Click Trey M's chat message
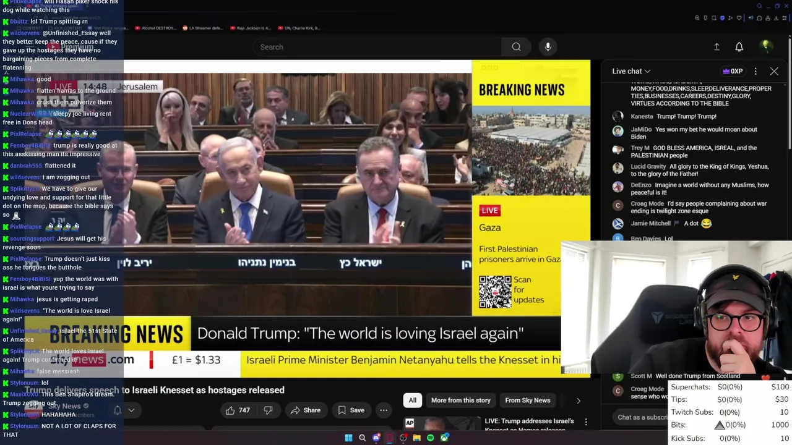The image size is (792, 445). click(693, 151)
